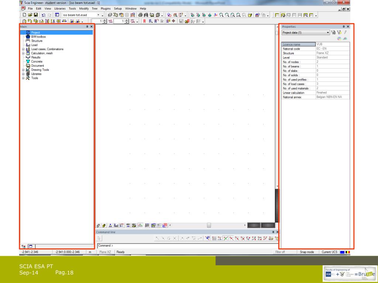
Task: Pin the Properties panel with pushpin
Action: 344,27
